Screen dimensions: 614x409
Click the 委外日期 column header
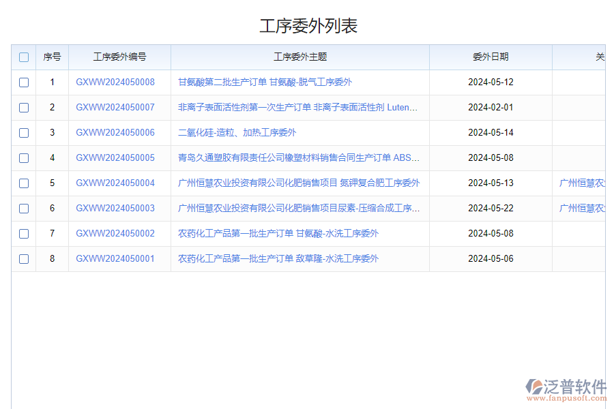pyautogui.click(x=491, y=57)
